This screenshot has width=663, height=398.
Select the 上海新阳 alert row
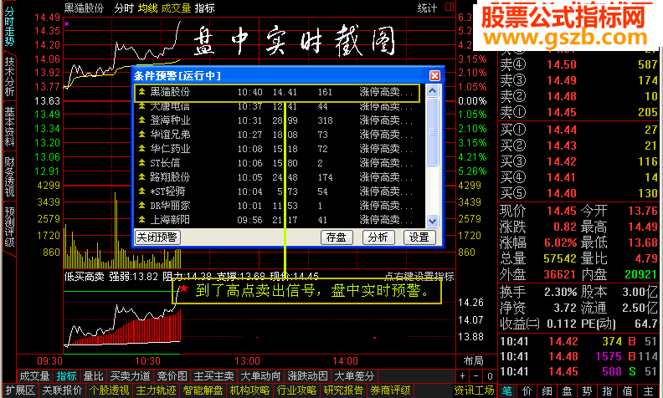(x=280, y=220)
